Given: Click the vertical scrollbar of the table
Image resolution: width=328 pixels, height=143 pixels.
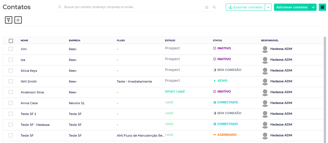Looking at the screenshot, I should point(325,83).
